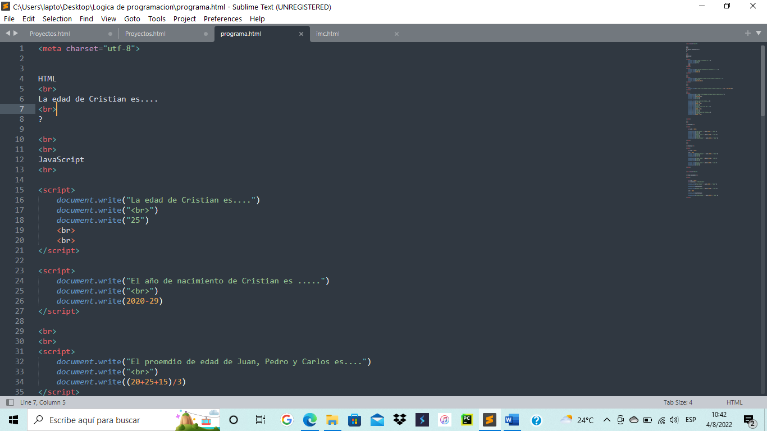767x431 pixels.
Task: Launch Google Chrome from the taskbar
Action: tap(287, 420)
